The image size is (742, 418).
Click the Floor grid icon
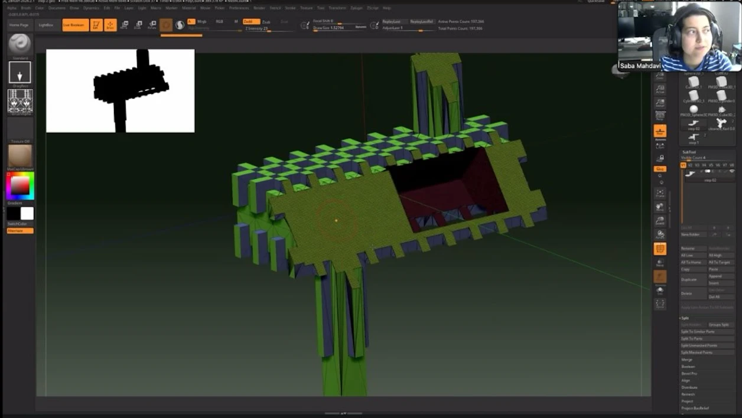[660, 131]
